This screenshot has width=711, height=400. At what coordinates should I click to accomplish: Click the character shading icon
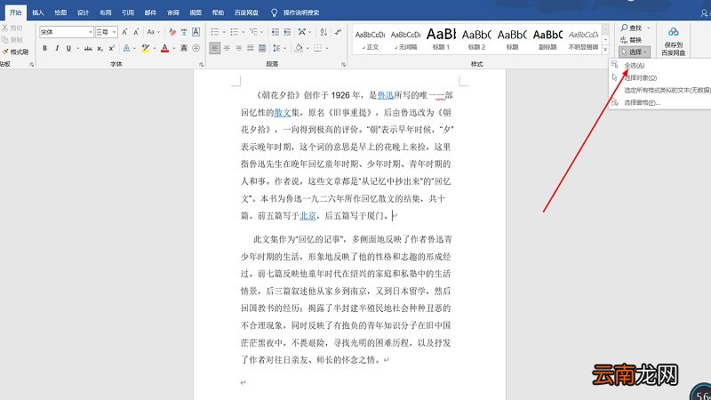tap(184, 48)
